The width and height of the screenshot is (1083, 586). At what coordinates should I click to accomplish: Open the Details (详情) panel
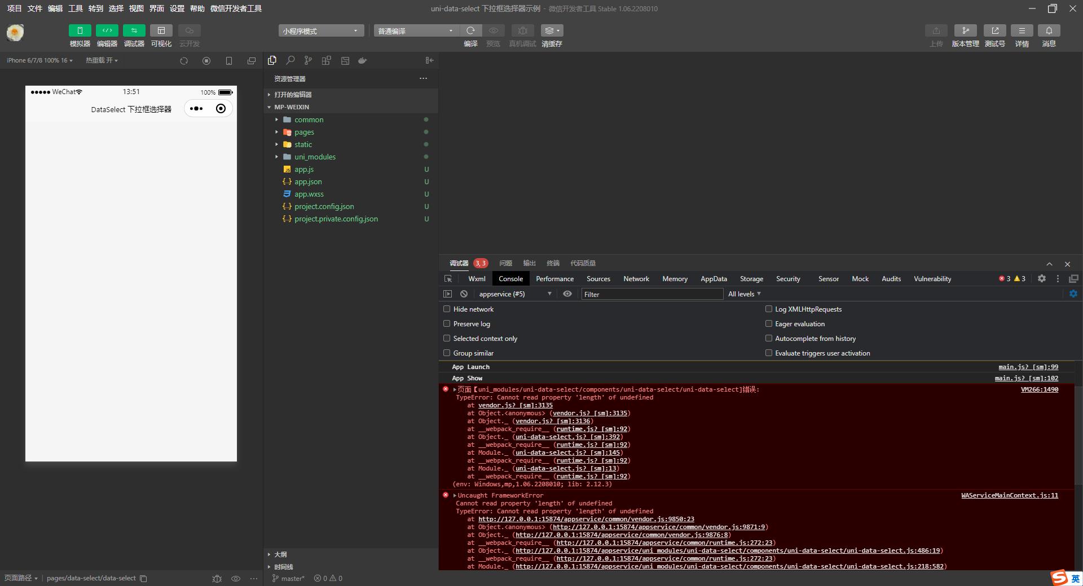[1022, 30]
